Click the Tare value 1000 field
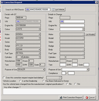99x101 pixels. click(x=19, y=65)
